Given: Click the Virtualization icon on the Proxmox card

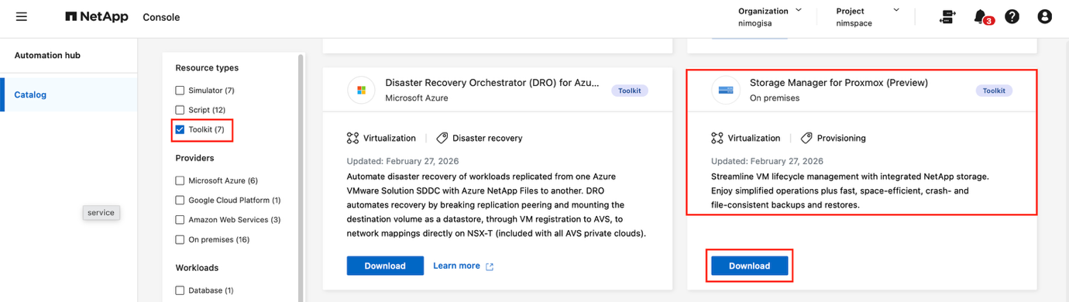Looking at the screenshot, I should pyautogui.click(x=717, y=138).
